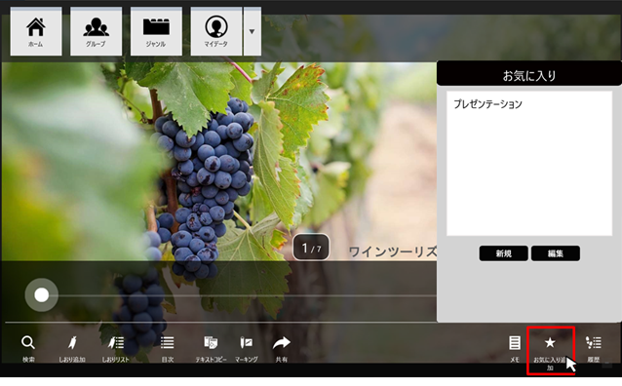
Task: Add a bookmark with しおり追加 icon
Action: (72, 348)
